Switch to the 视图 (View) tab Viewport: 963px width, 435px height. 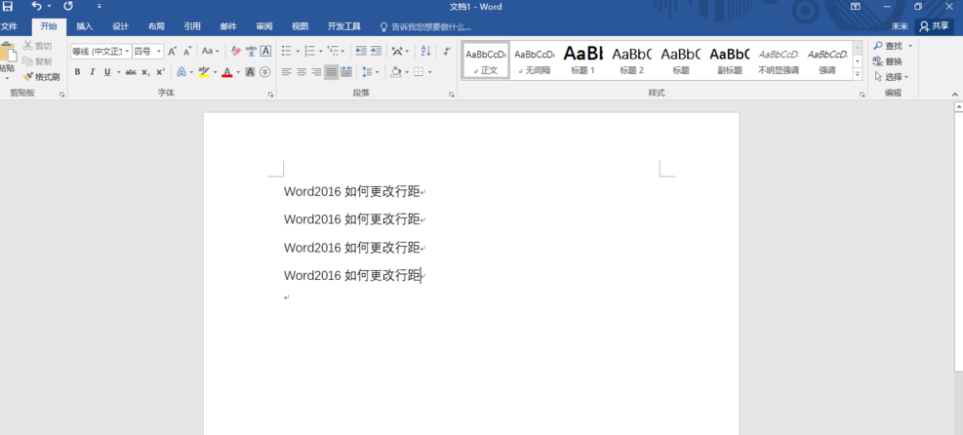[x=301, y=26]
